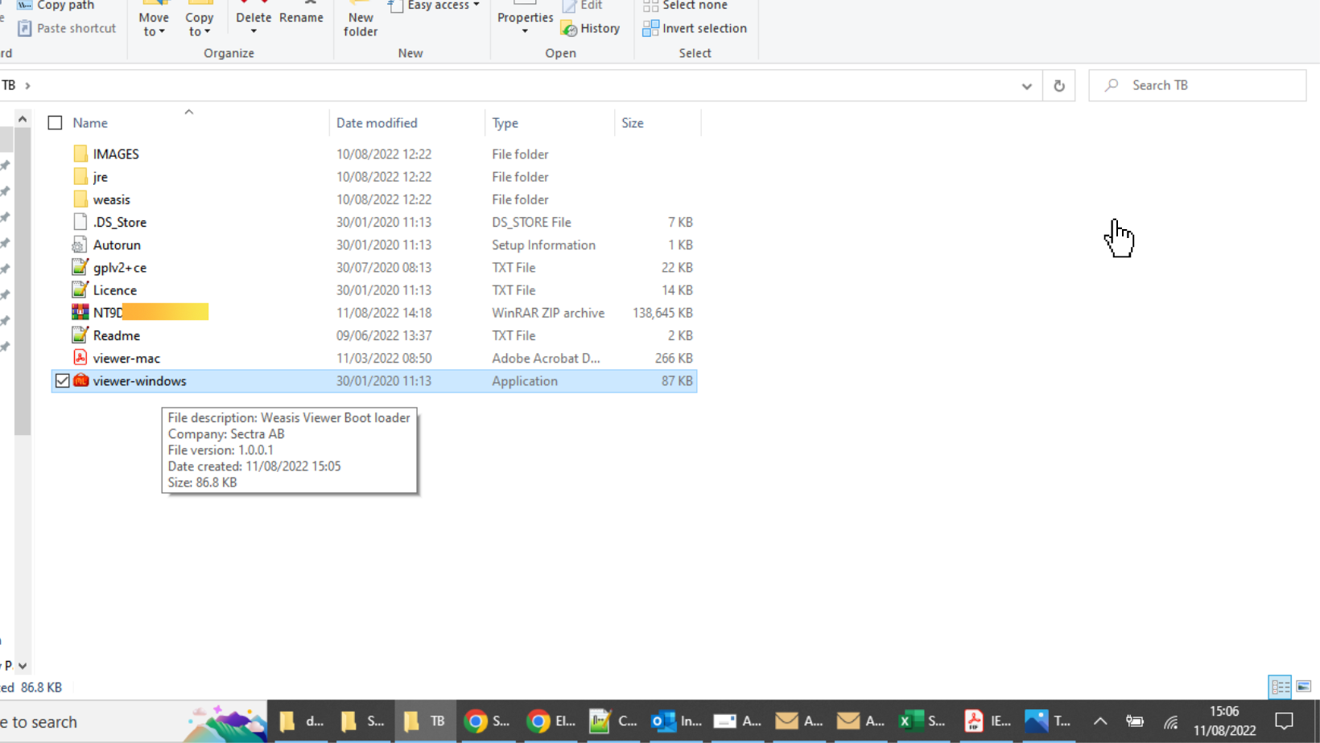This screenshot has width=1320, height=743.
Task: Click the refresh icon beside address bar
Action: coord(1058,86)
